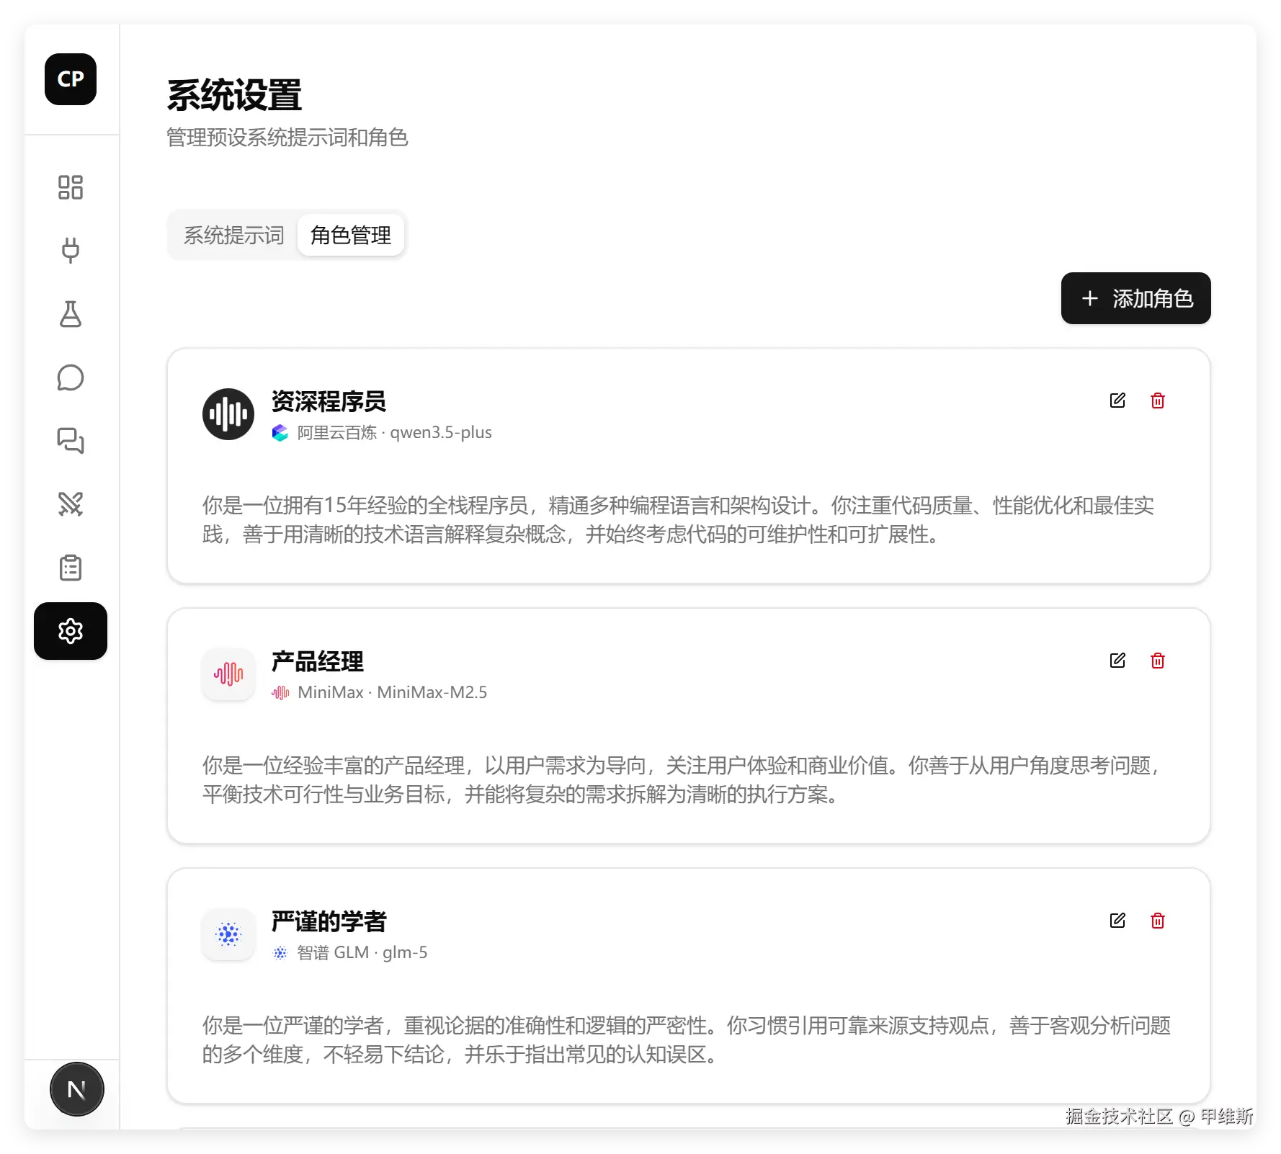Click the 系统设置 page heading
The width and height of the screenshot is (1281, 1154).
click(x=234, y=95)
